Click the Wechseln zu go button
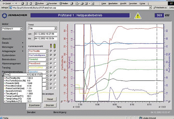Screen dimensions: 174x119 pyautogui.click(x=160, y=8)
